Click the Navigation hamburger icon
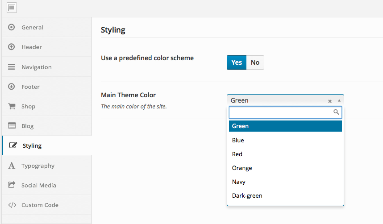 pyautogui.click(x=12, y=67)
